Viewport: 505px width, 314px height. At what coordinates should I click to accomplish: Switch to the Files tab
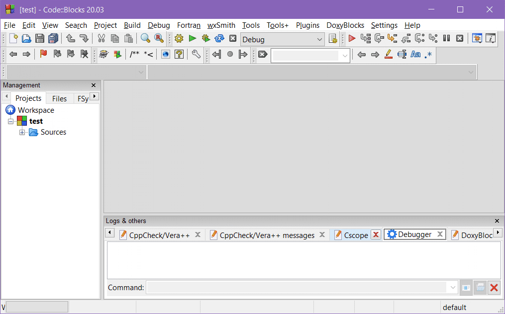[x=59, y=98]
